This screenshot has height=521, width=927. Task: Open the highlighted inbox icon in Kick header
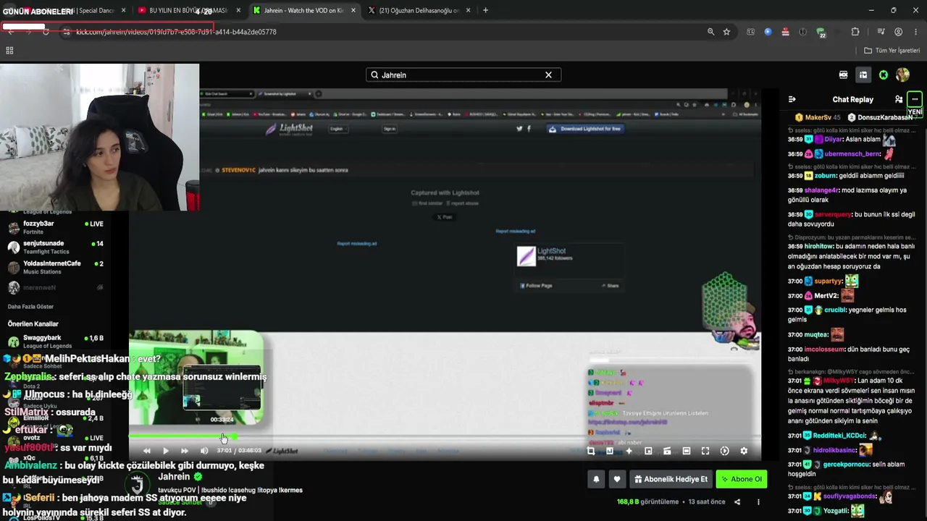(863, 75)
